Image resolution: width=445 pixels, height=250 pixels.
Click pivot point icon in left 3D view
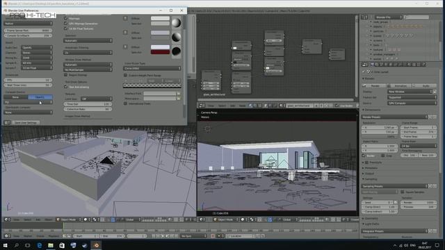tap(95, 219)
